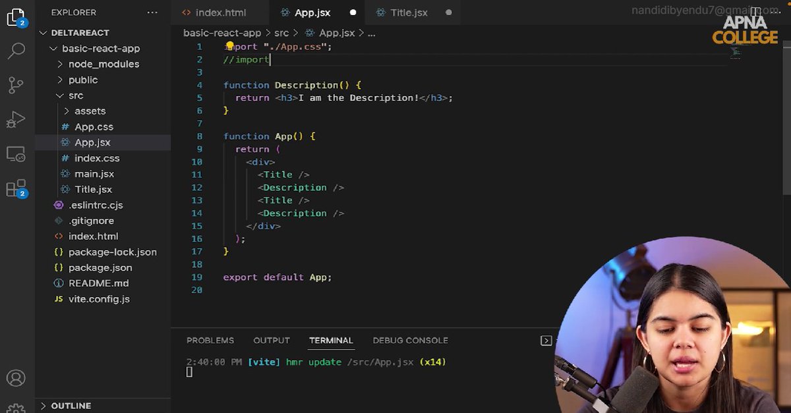This screenshot has height=413, width=791.
Task: Open the Explorer view icon
Action: click(16, 18)
